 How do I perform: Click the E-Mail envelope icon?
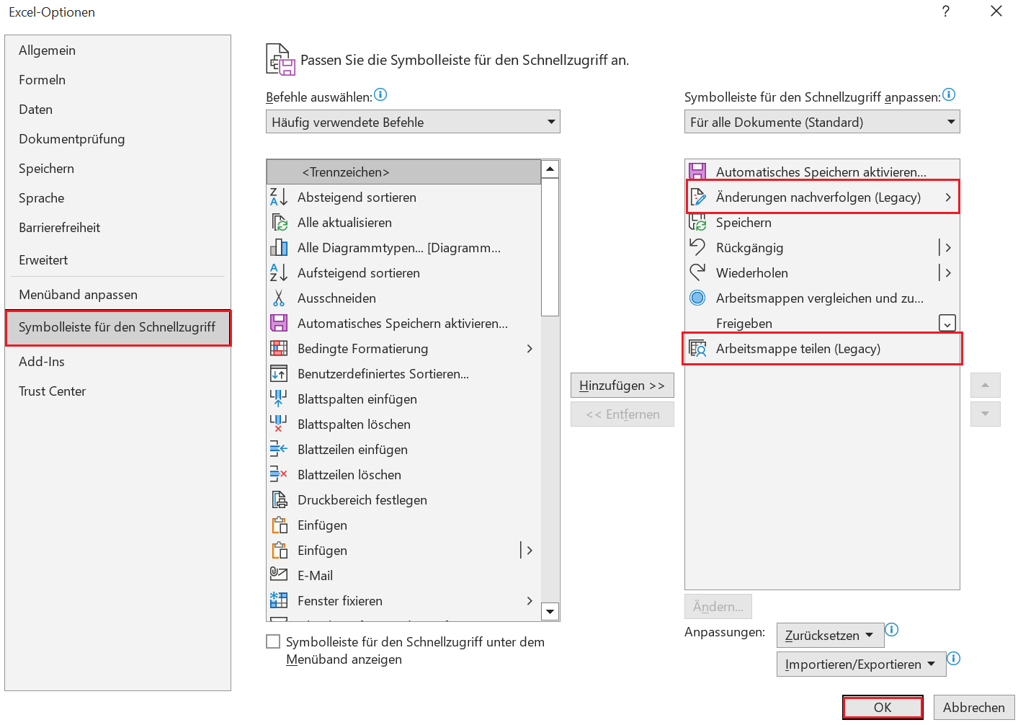[279, 574]
